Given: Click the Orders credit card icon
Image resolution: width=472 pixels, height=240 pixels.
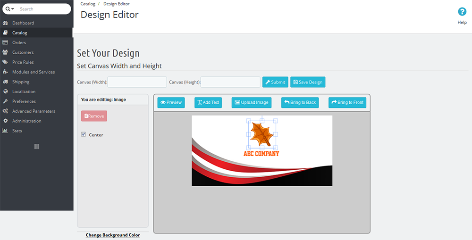Looking at the screenshot, I should tap(5, 42).
